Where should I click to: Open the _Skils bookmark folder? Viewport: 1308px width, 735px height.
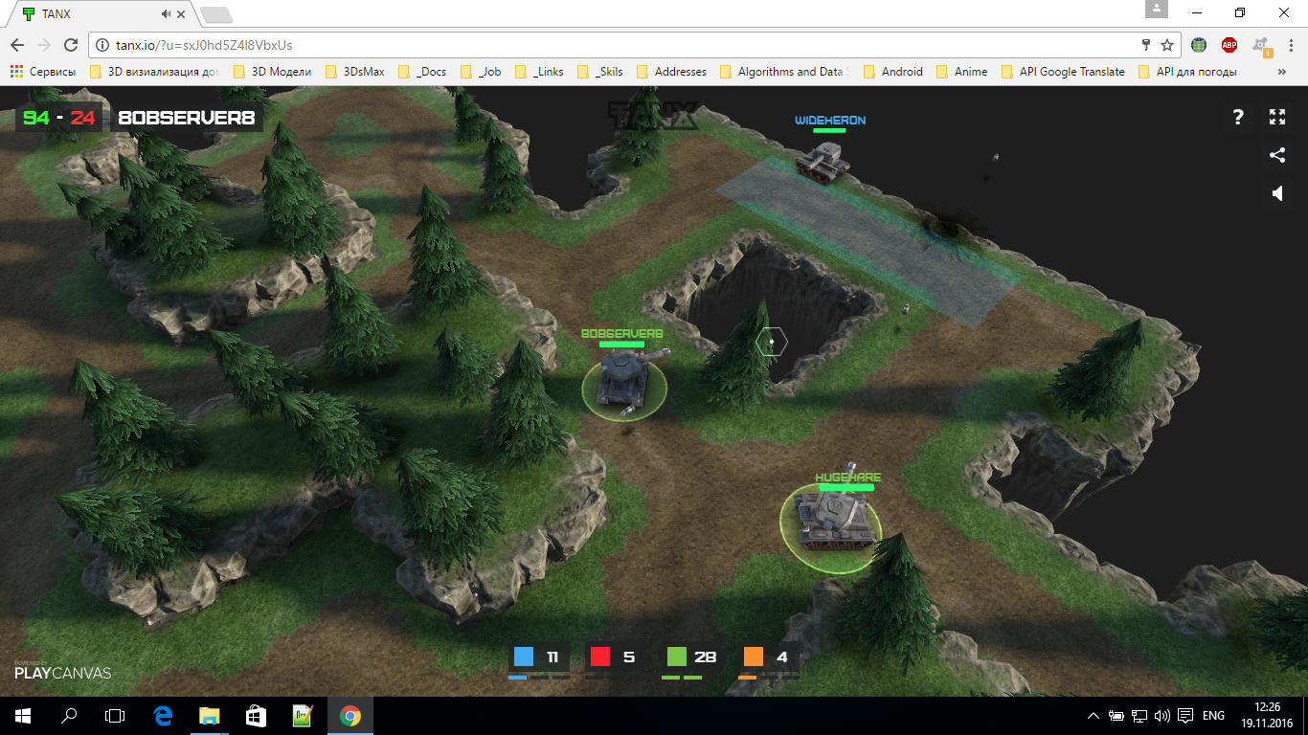(x=599, y=72)
